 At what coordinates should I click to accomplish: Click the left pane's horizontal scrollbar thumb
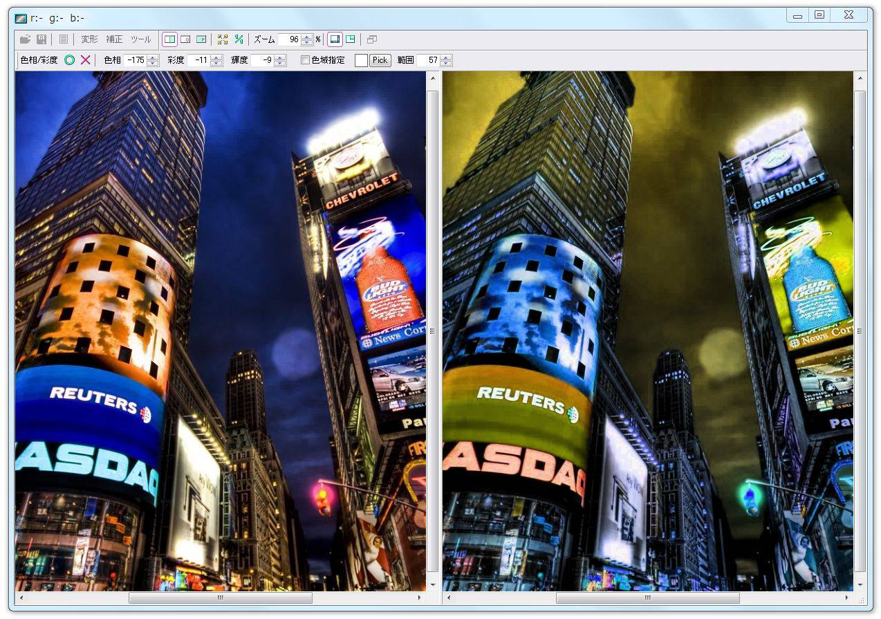[221, 598]
